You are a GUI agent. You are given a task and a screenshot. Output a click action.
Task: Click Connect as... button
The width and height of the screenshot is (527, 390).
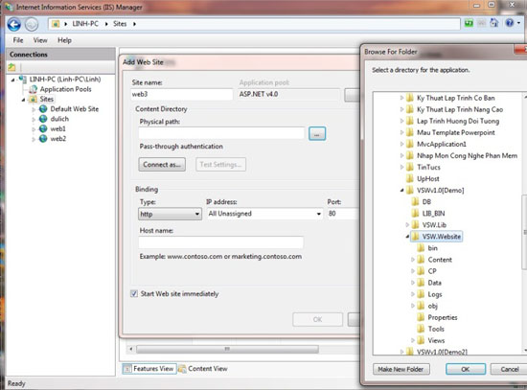(162, 165)
